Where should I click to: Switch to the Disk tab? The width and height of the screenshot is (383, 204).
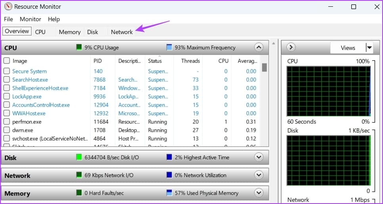pos(92,32)
